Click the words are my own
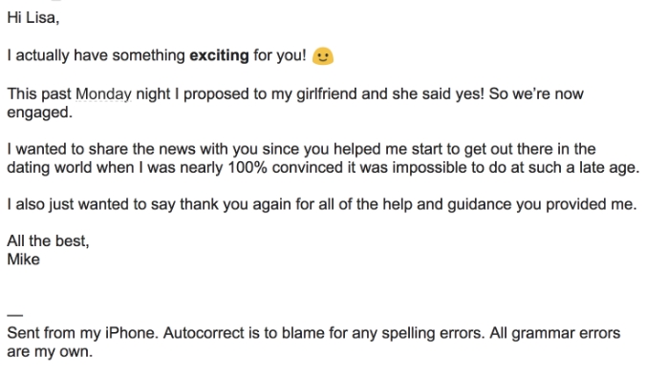The image size is (646, 375). (x=50, y=352)
